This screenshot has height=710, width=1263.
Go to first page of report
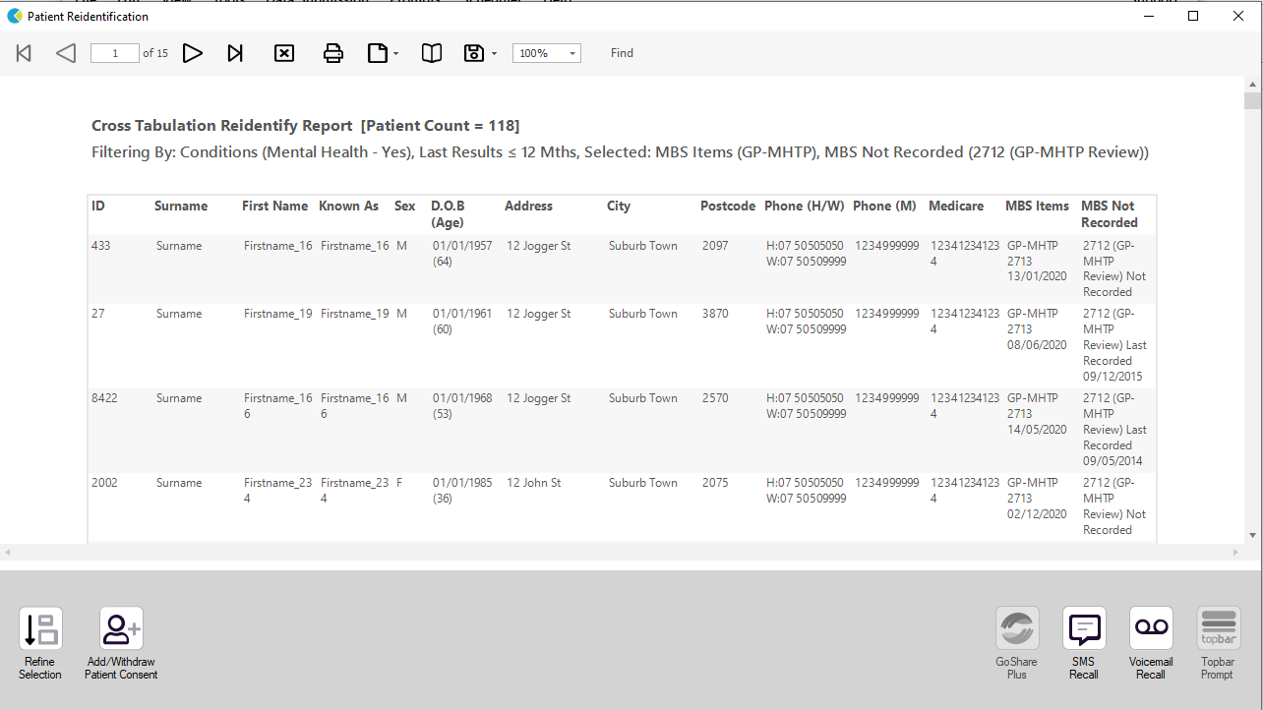pos(24,53)
